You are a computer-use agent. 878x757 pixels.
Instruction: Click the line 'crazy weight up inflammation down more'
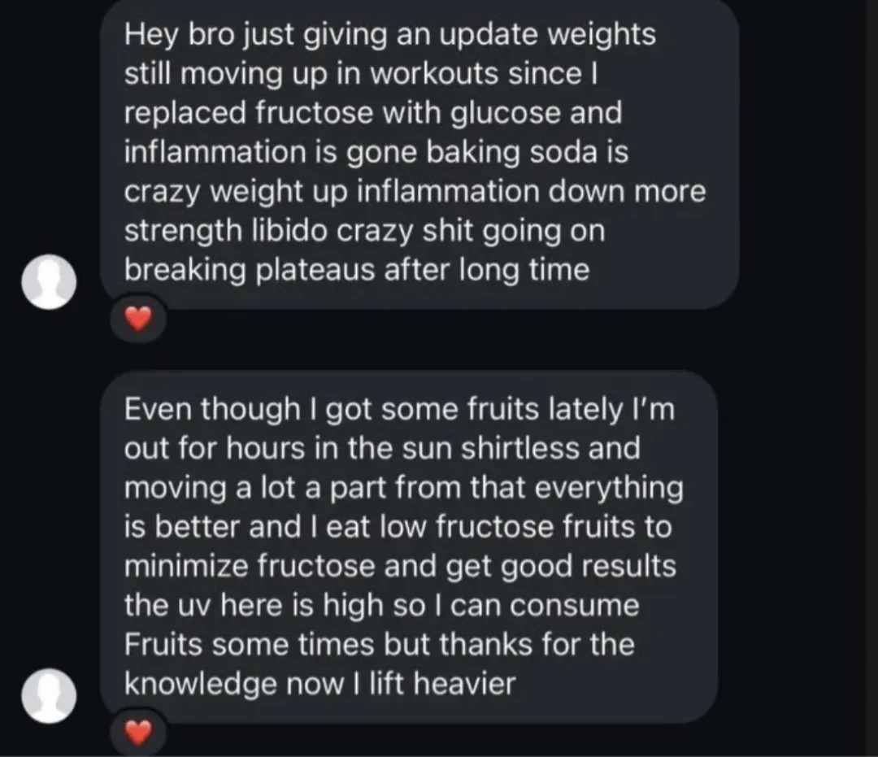click(x=415, y=192)
